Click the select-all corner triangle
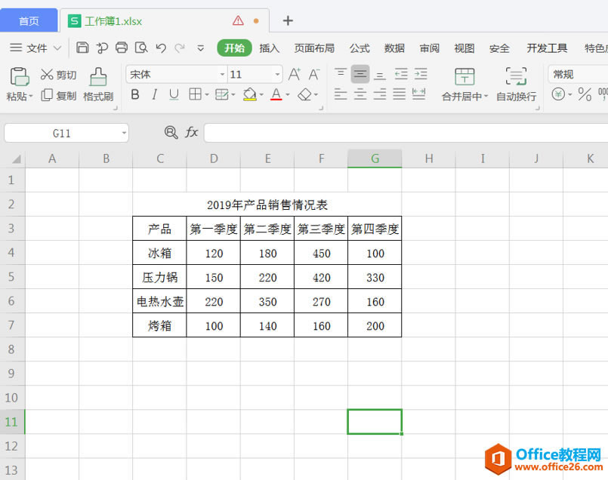The height and width of the screenshot is (480, 608). 16,158
